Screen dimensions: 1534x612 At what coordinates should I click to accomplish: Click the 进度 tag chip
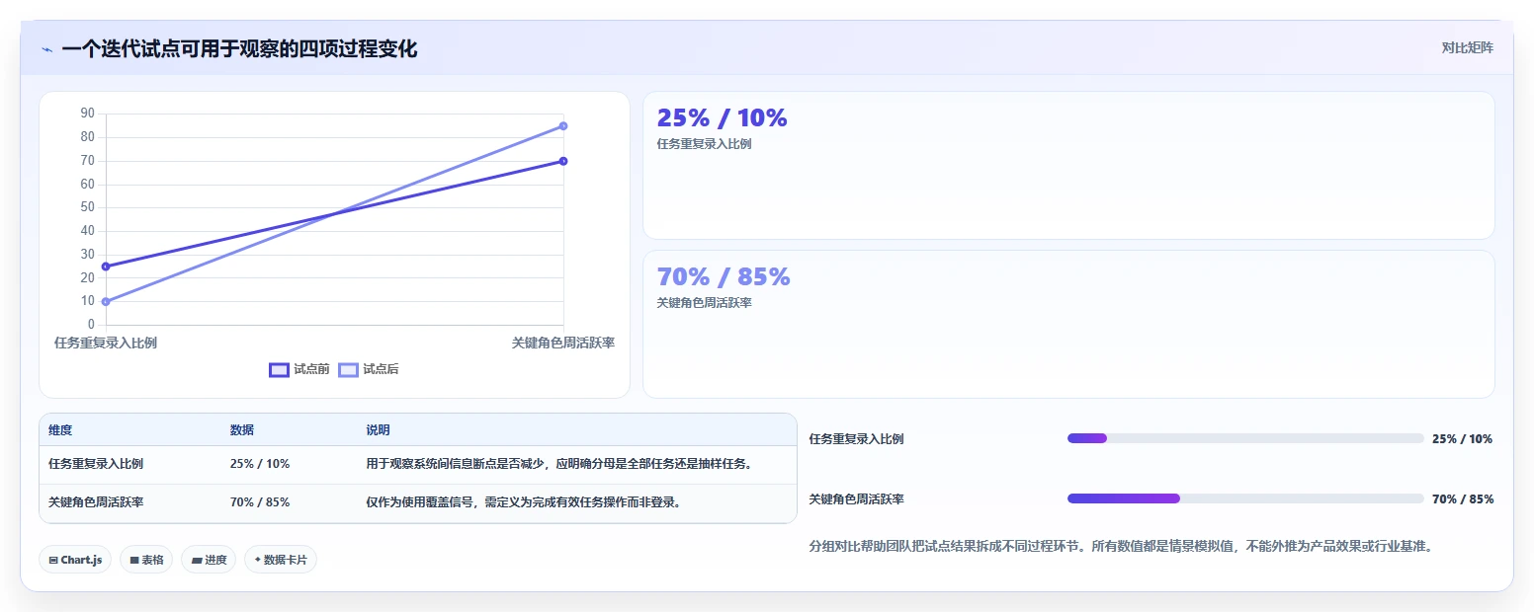209,560
